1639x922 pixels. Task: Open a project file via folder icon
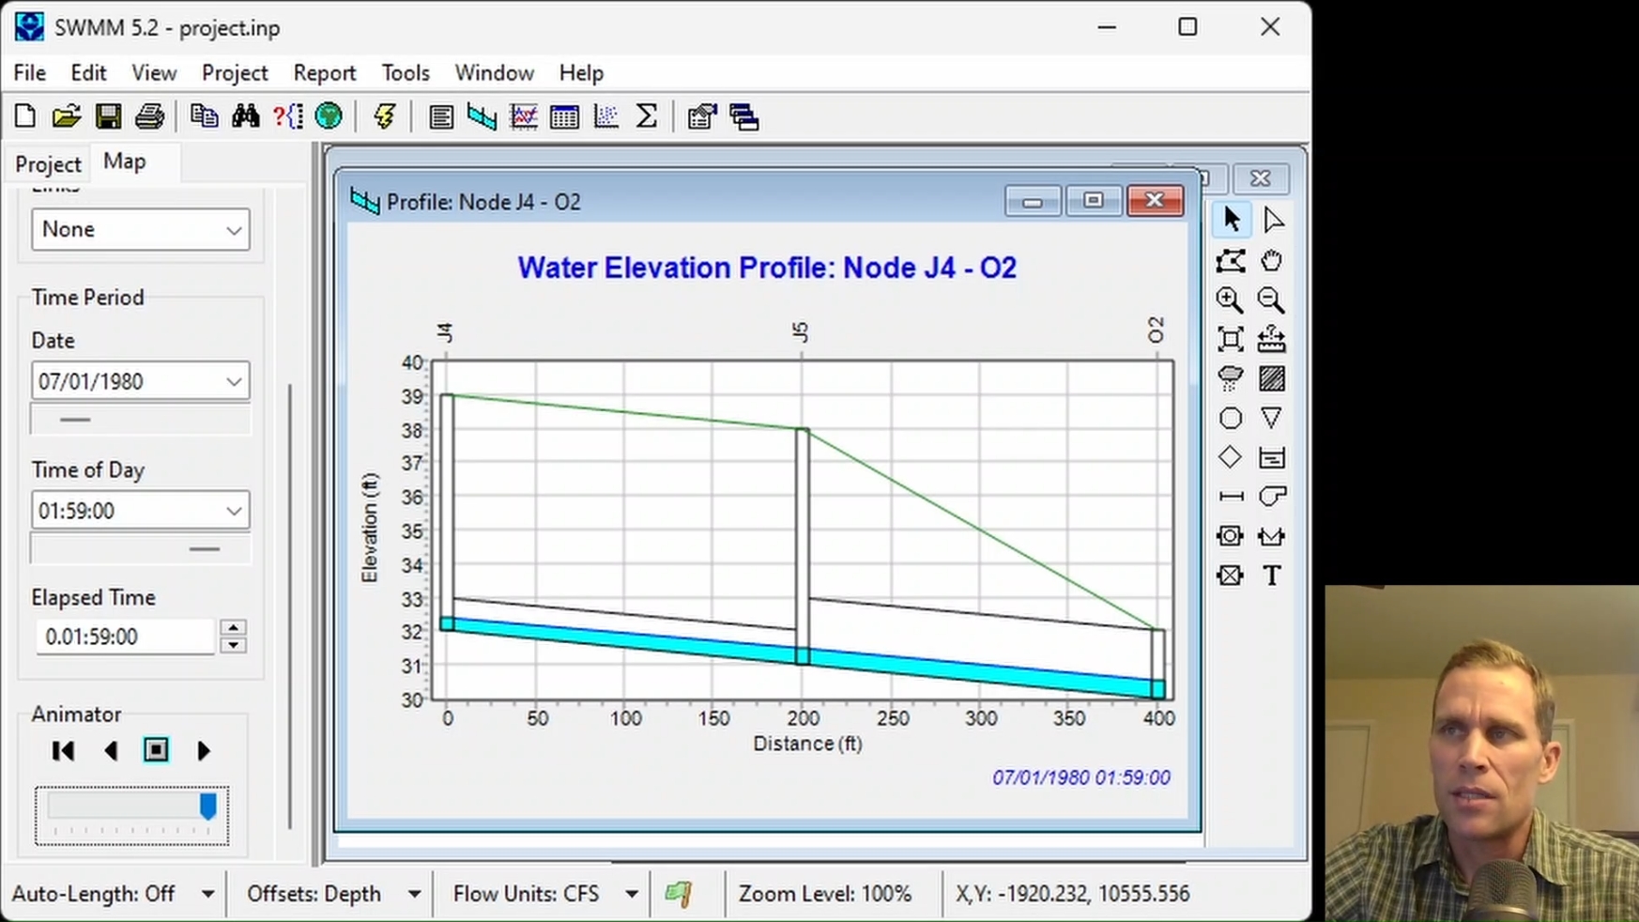[66, 116]
